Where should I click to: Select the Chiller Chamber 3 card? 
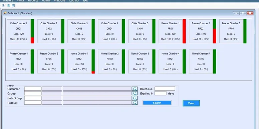(x=79, y=31)
